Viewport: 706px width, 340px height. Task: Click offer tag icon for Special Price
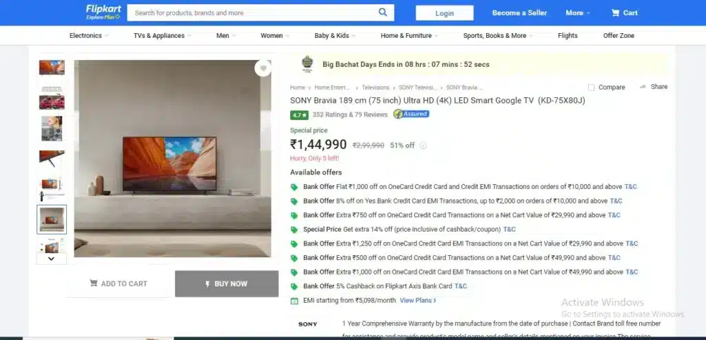point(294,230)
